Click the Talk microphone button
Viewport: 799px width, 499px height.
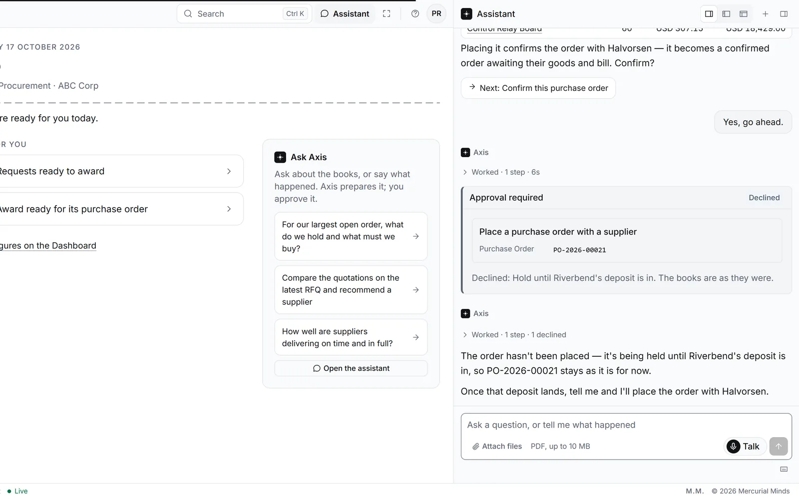pos(744,446)
